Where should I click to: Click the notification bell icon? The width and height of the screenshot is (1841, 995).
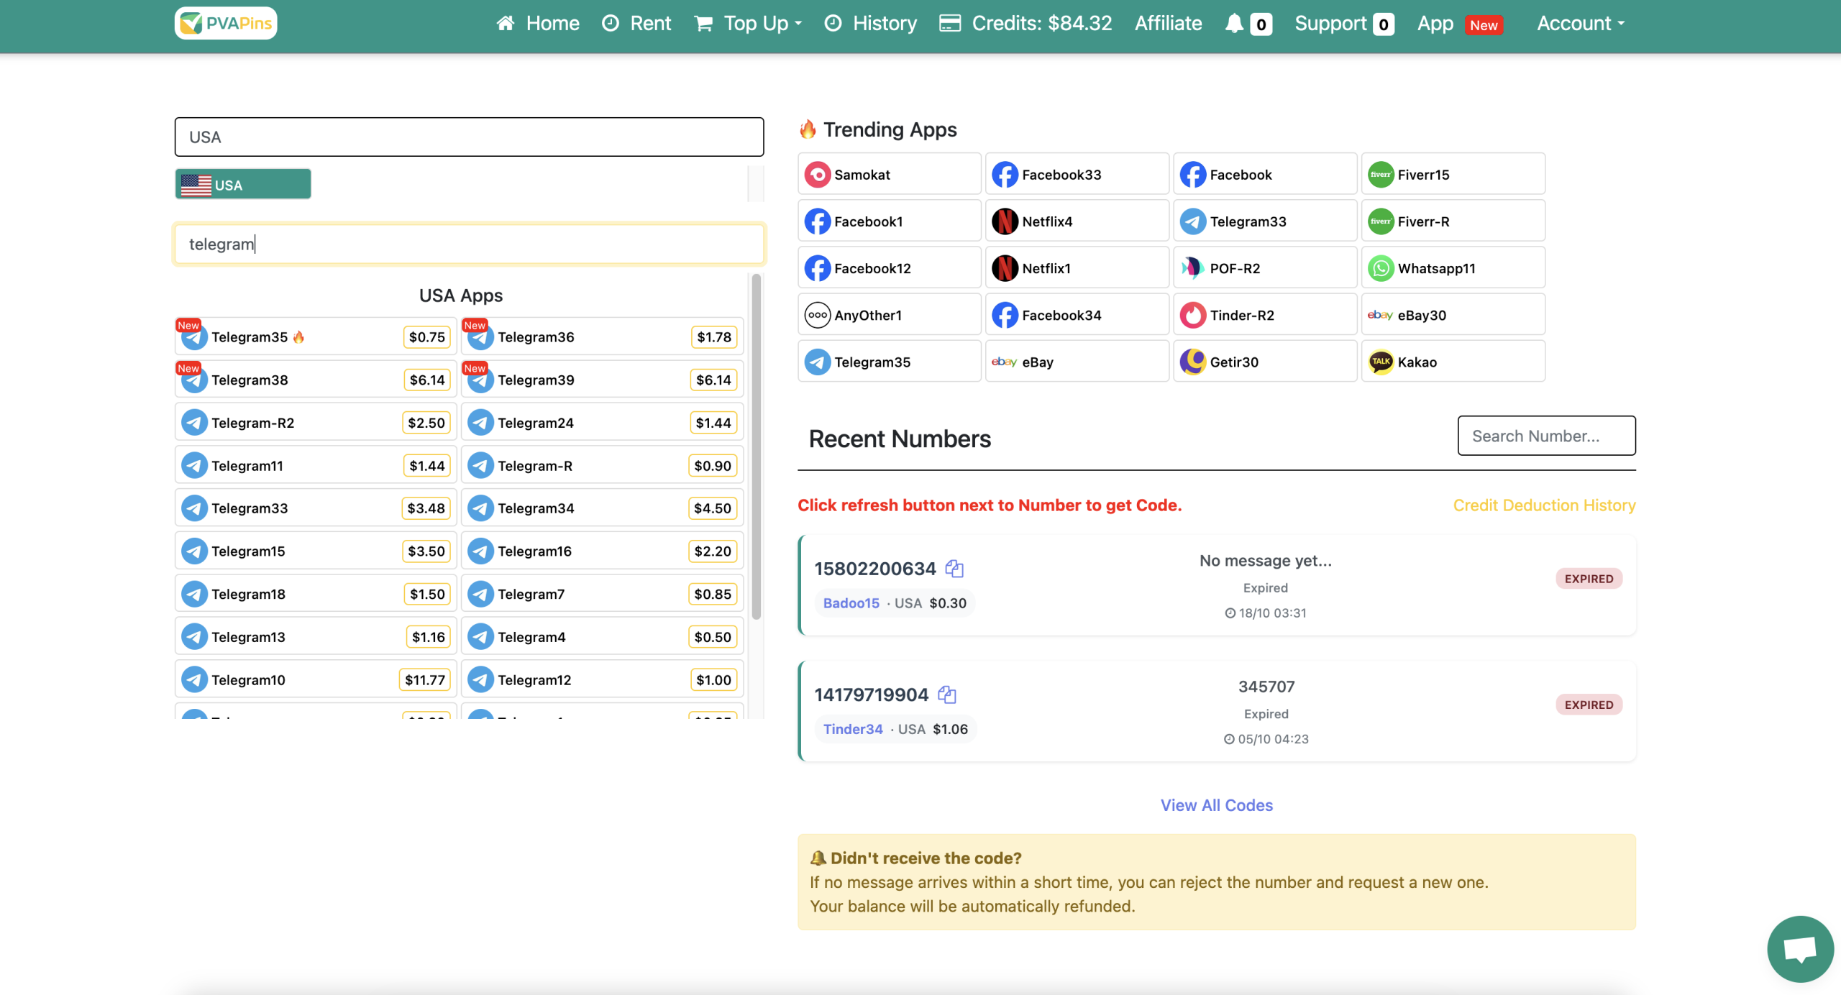pos(1234,24)
